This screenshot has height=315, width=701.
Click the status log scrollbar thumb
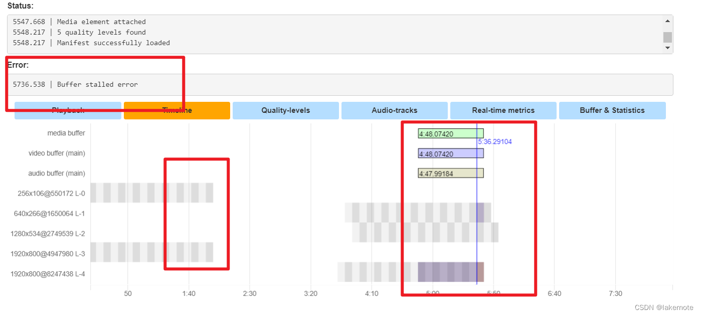coord(667,37)
